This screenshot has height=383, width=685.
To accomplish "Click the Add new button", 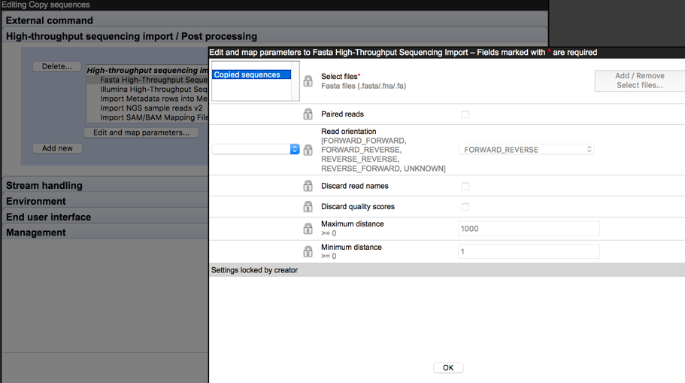I will (57, 148).
